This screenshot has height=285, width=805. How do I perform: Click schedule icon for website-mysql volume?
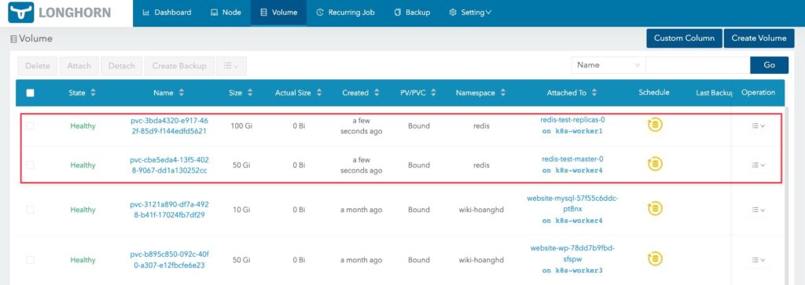tap(655, 209)
